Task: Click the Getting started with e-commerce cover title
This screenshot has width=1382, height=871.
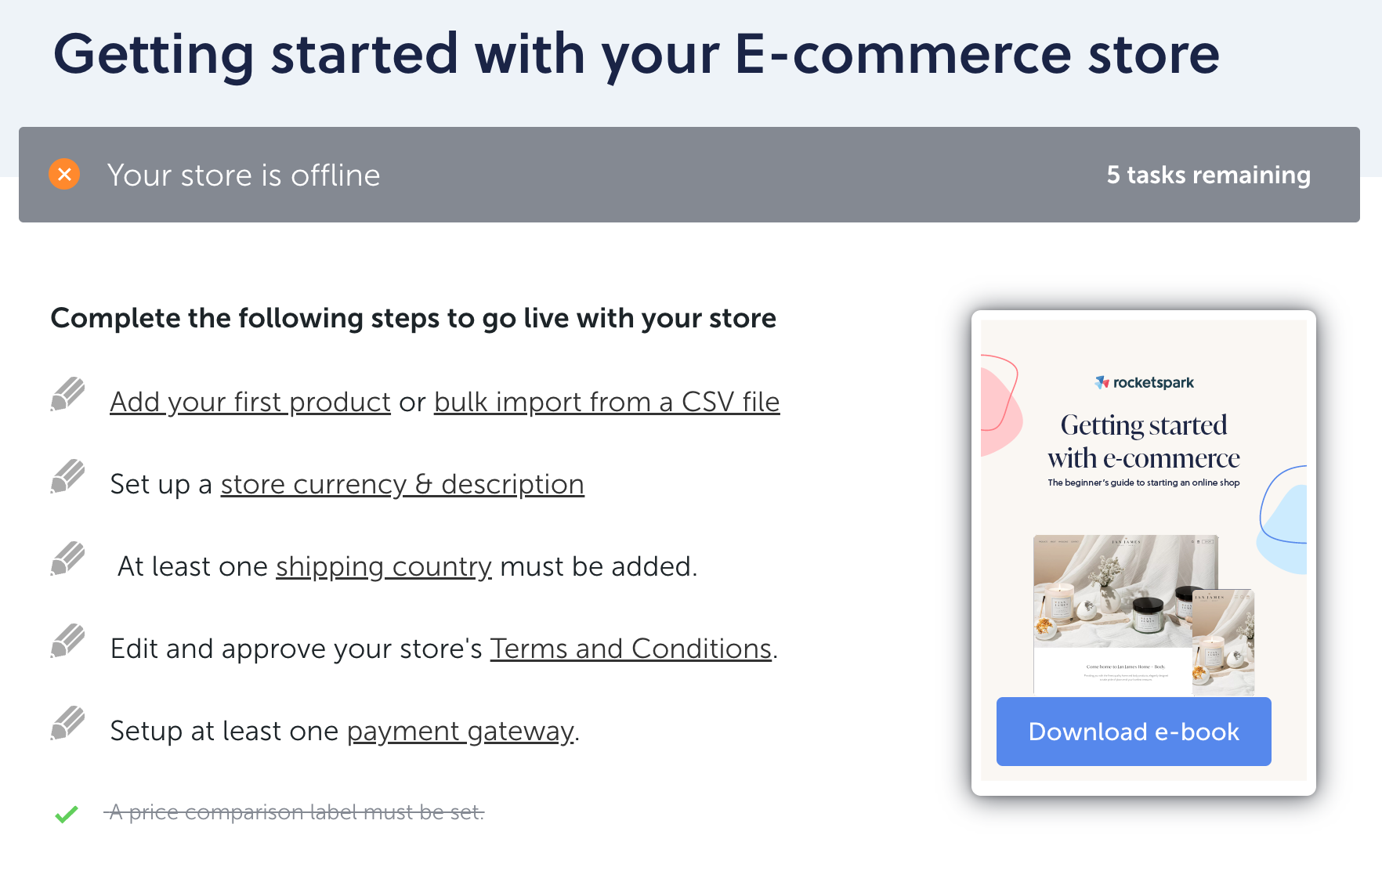Action: coord(1144,441)
